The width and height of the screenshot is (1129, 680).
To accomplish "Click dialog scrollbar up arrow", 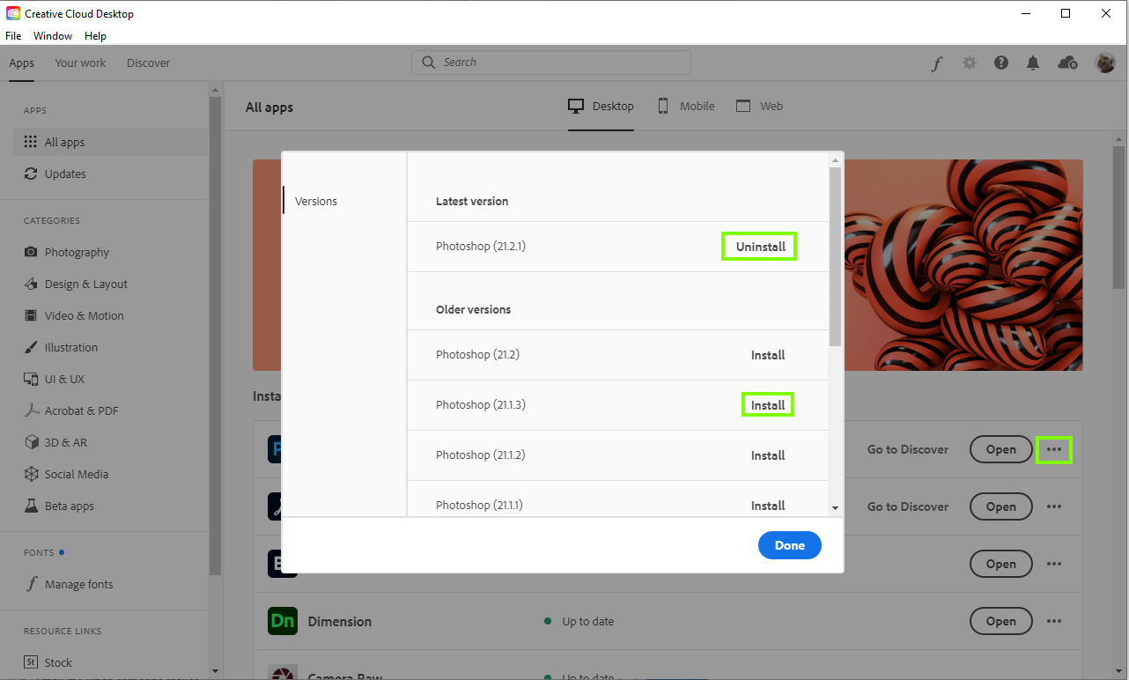I will 835,160.
